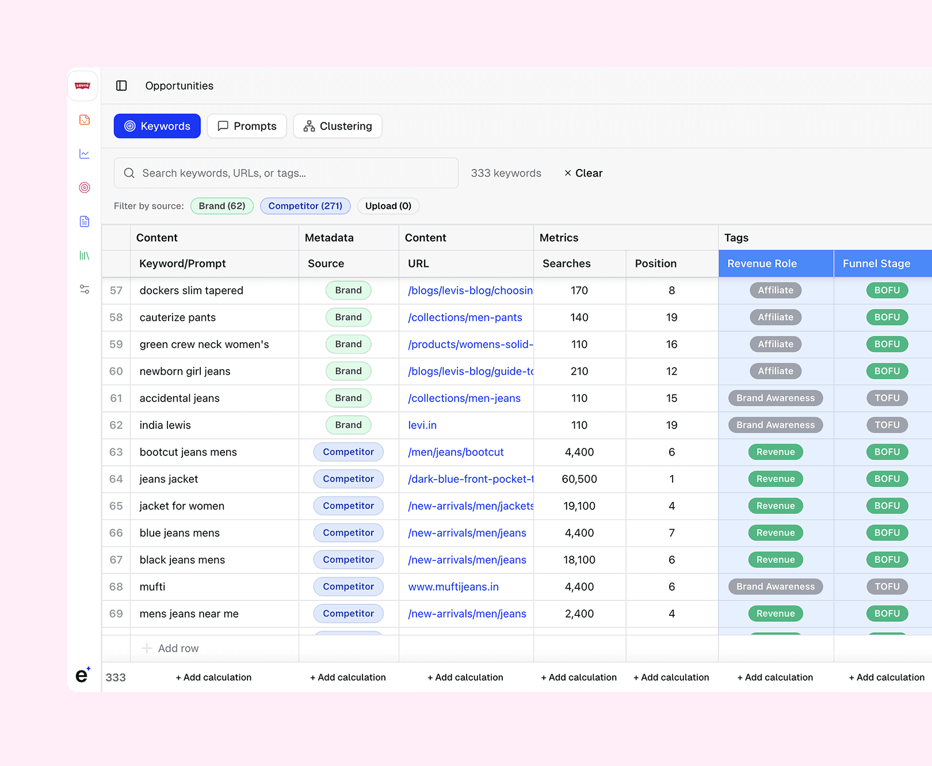Open the target opportunities sidebar icon
This screenshot has height=766, width=932.
click(85, 187)
